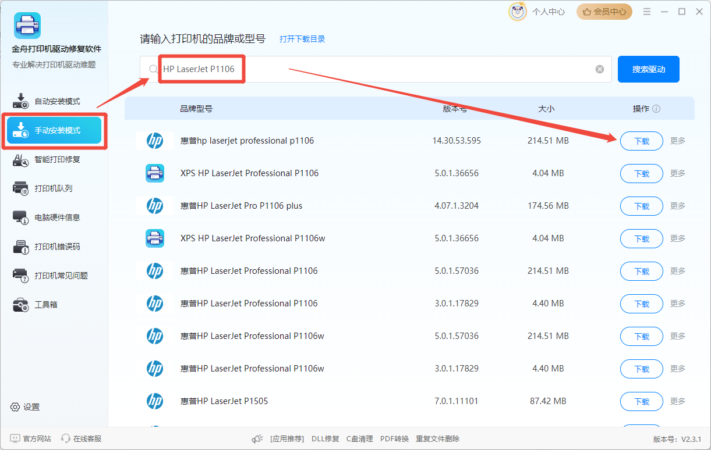Download Professional P1106 version 5.0.1.57036
Viewport: 711px width, 450px height.
pos(642,271)
